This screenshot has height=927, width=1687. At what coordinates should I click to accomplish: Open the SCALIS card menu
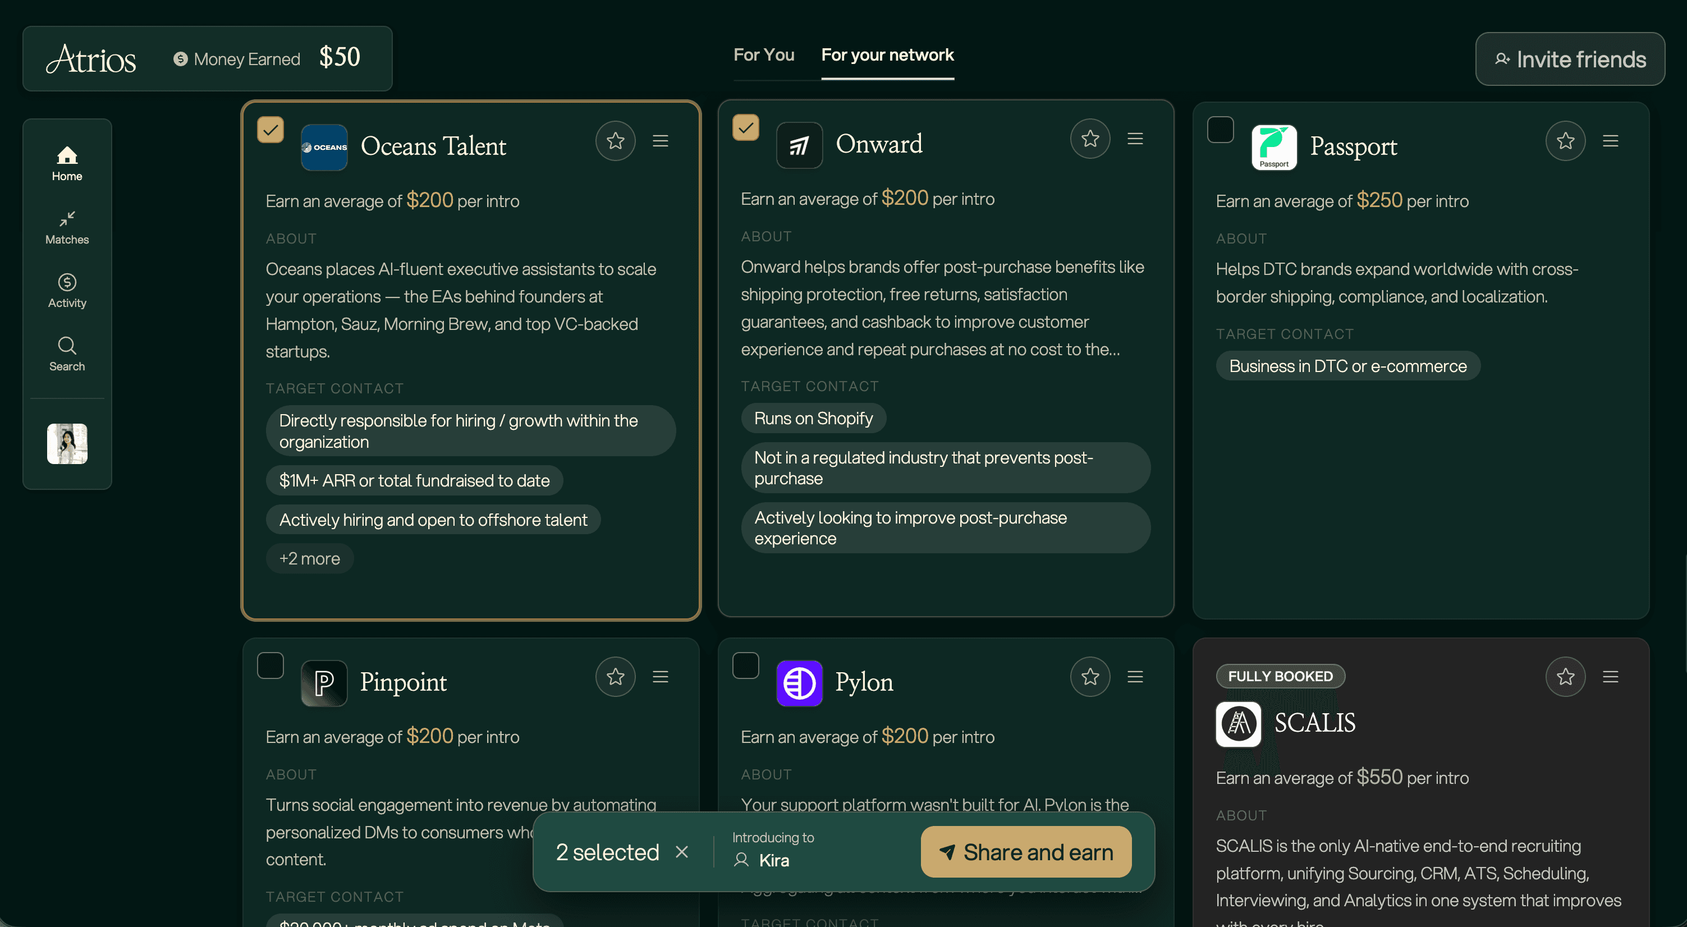coord(1610,676)
